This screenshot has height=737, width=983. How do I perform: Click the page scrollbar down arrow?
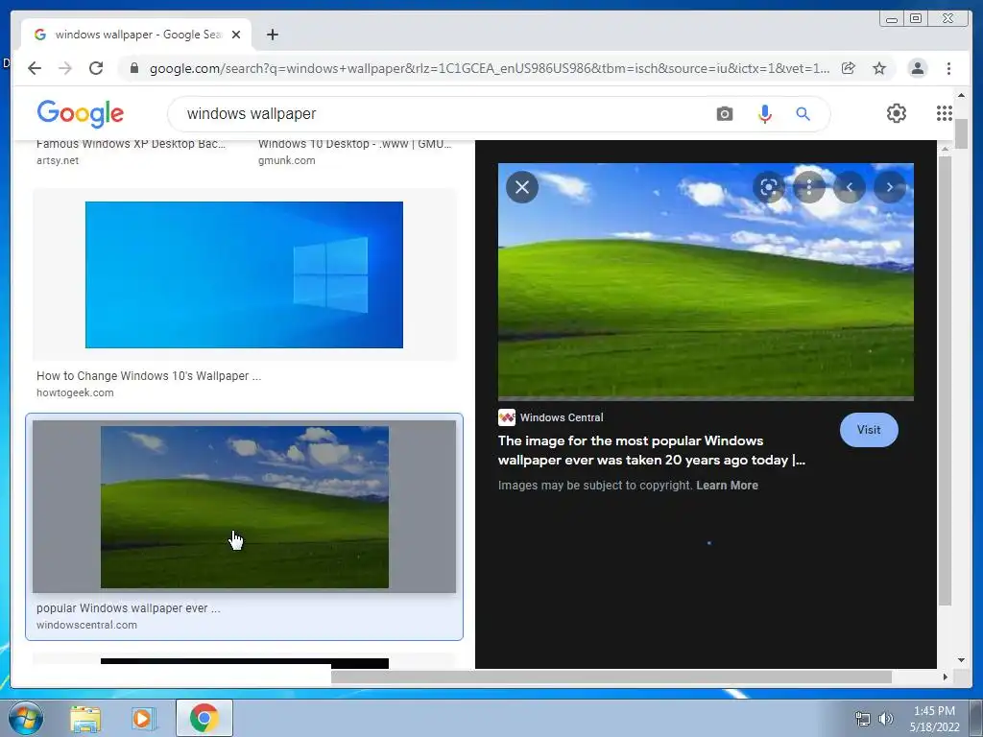(961, 660)
